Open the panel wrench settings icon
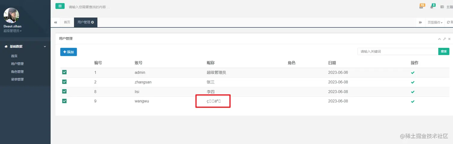Viewport: 453px width, 144px height. [x=445, y=39]
